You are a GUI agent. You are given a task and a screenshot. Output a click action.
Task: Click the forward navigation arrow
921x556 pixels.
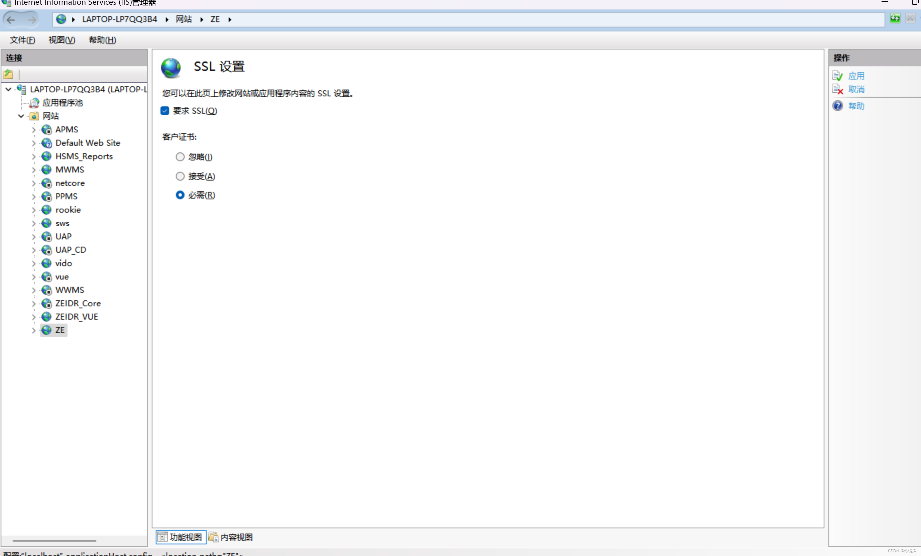pos(32,19)
